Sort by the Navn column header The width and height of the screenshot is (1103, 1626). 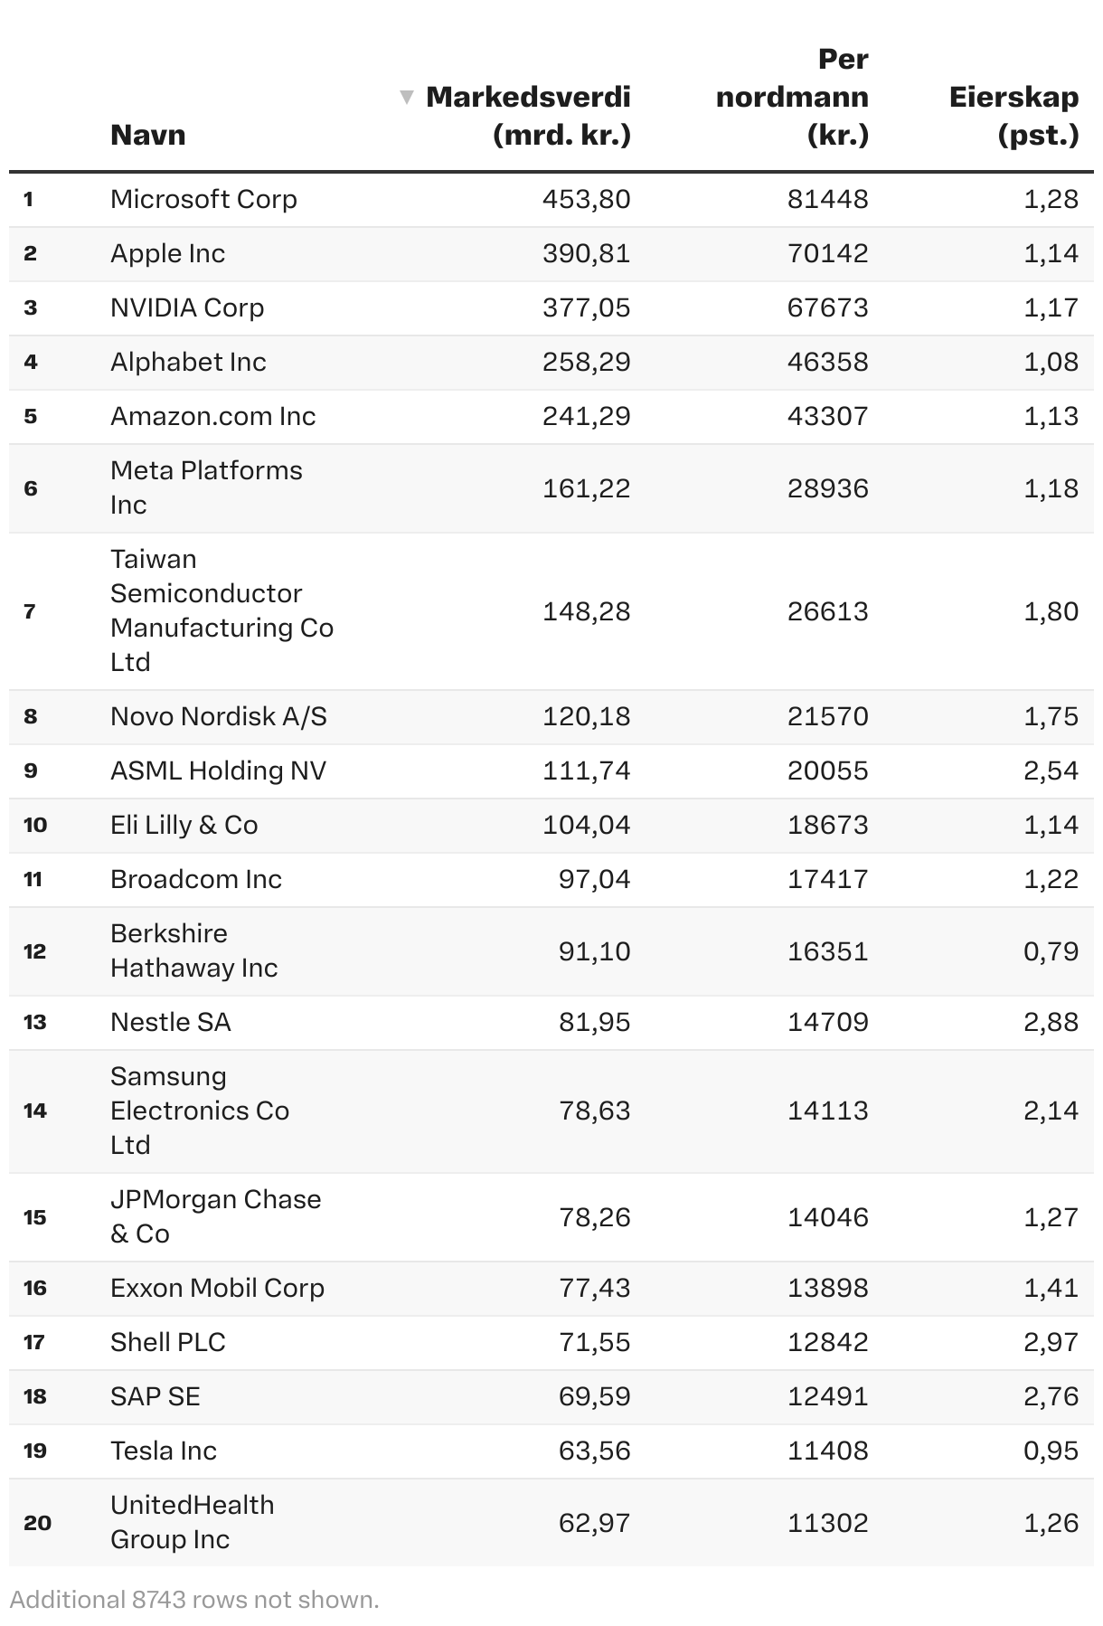tap(147, 135)
